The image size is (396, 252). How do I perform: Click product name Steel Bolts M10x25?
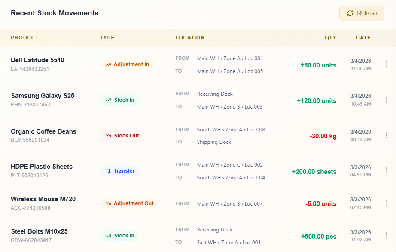[39, 231]
